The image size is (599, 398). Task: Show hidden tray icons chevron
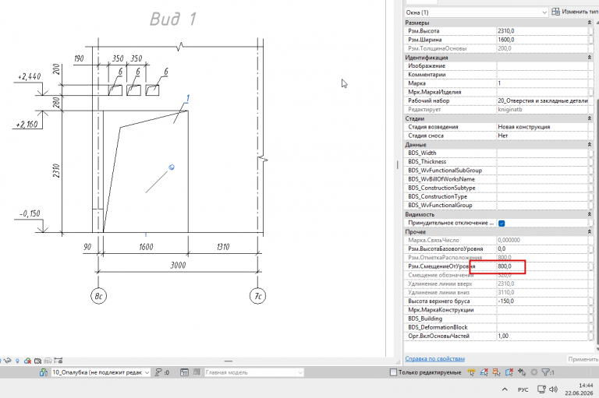point(505,389)
